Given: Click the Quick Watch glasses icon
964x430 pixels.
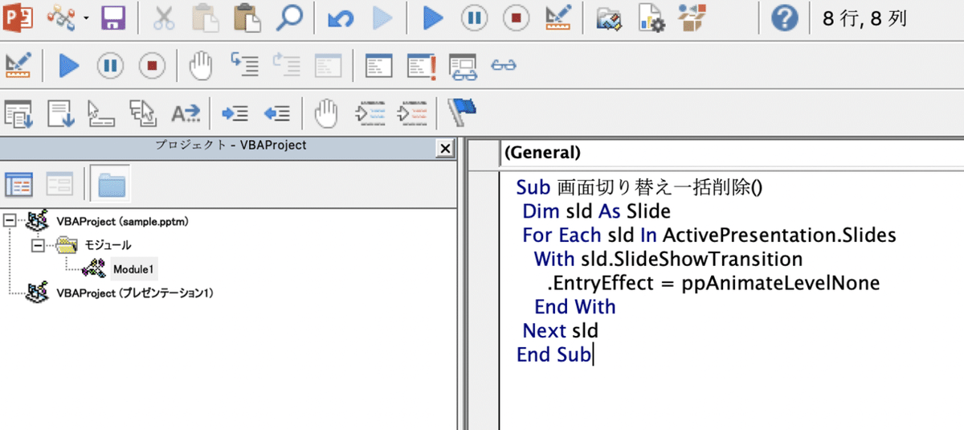Looking at the screenshot, I should point(504,66).
